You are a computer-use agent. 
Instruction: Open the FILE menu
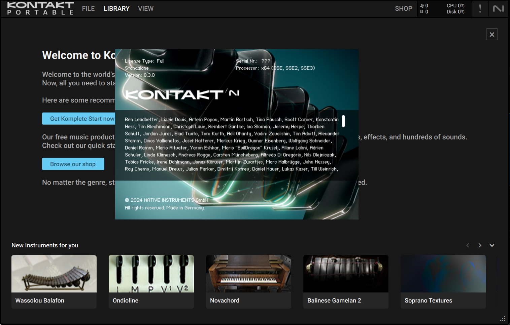[x=88, y=9]
